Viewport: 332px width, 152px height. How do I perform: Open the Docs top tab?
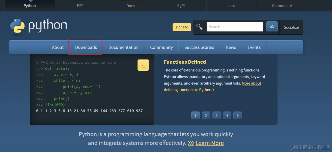point(130,6)
